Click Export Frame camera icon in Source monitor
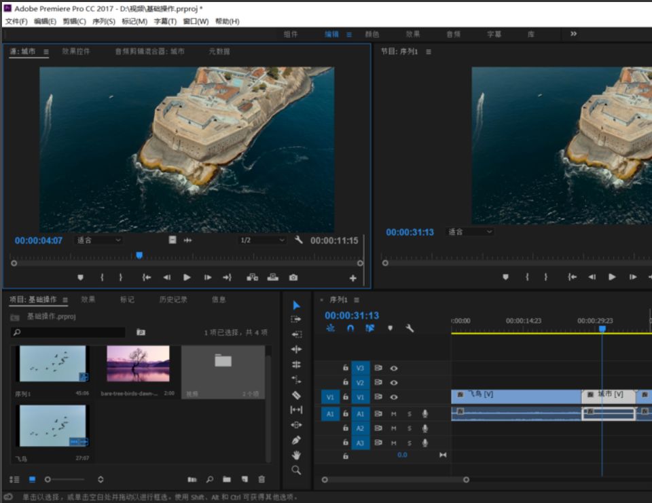Image resolution: width=652 pixels, height=503 pixels. pyautogui.click(x=293, y=277)
